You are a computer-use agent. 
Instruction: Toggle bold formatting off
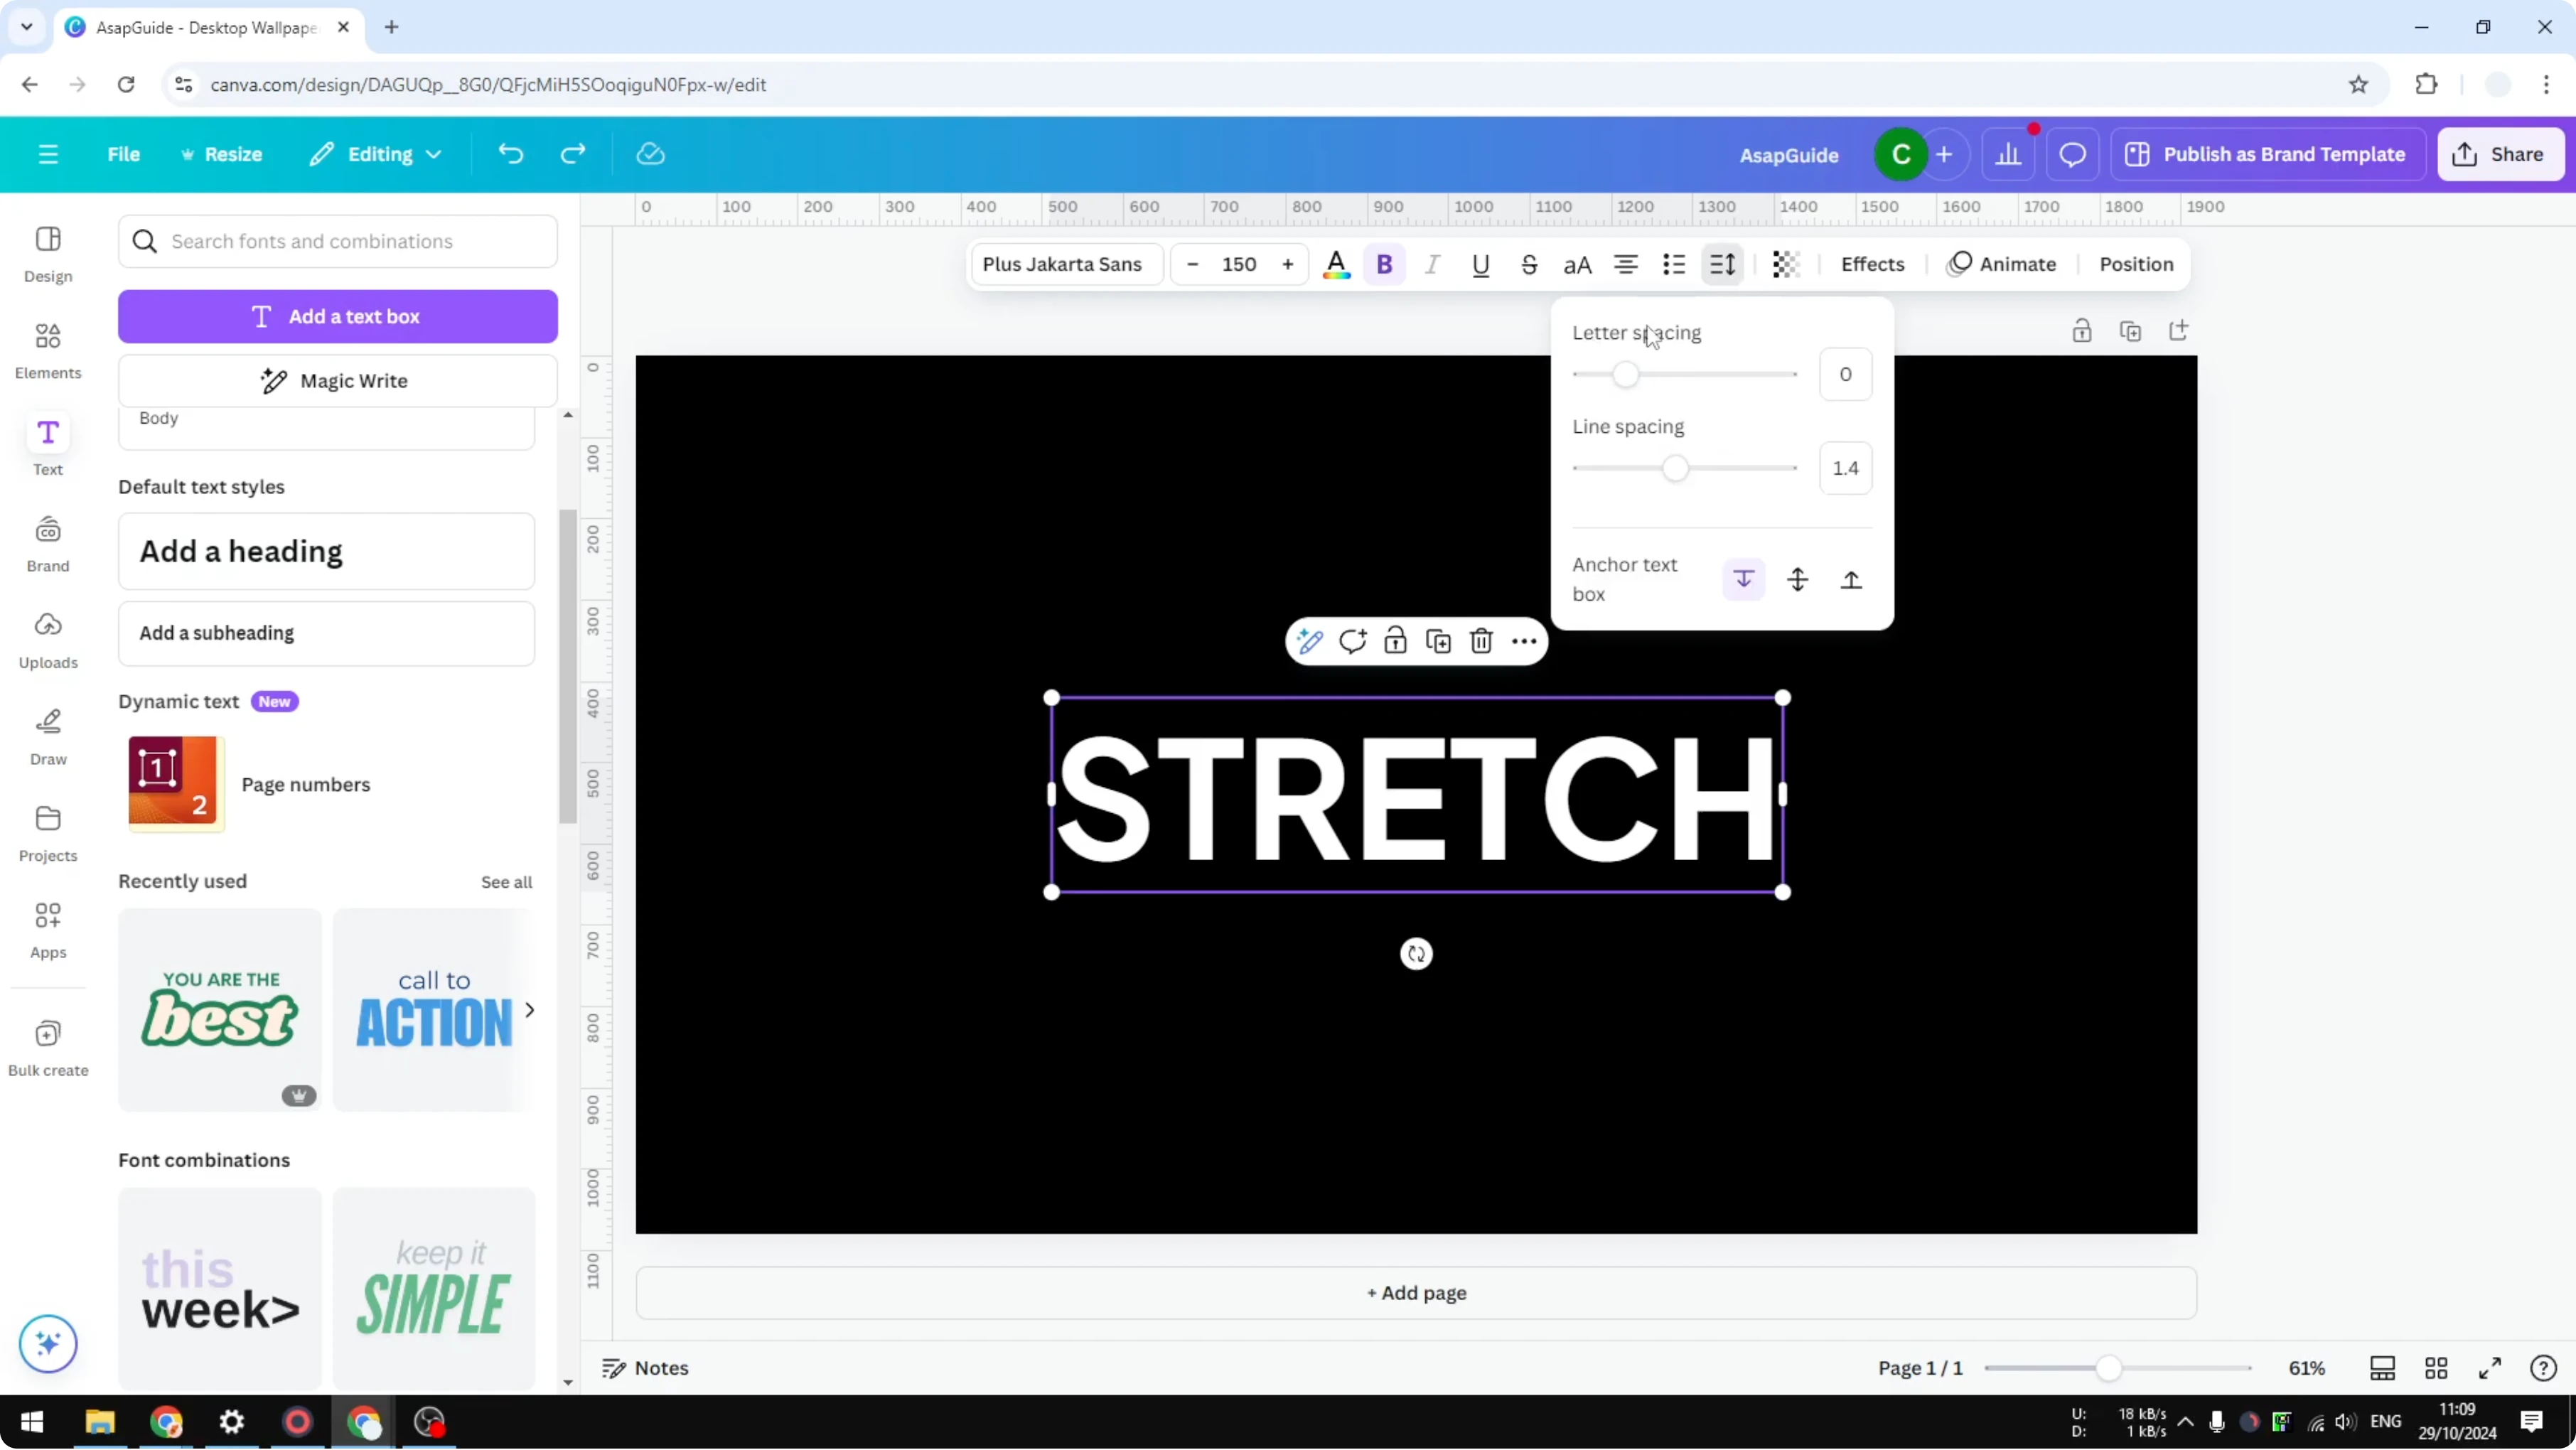tap(1384, 264)
